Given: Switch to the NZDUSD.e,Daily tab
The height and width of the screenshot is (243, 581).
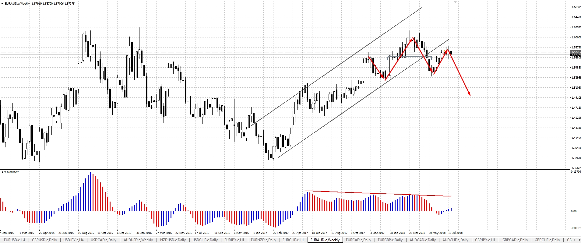Looking at the screenshot, I should pos(173,240).
